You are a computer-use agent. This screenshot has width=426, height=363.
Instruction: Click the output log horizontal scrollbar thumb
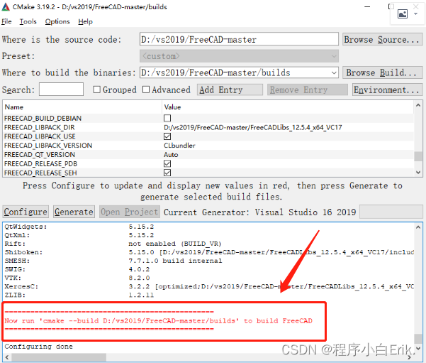pos(58,357)
